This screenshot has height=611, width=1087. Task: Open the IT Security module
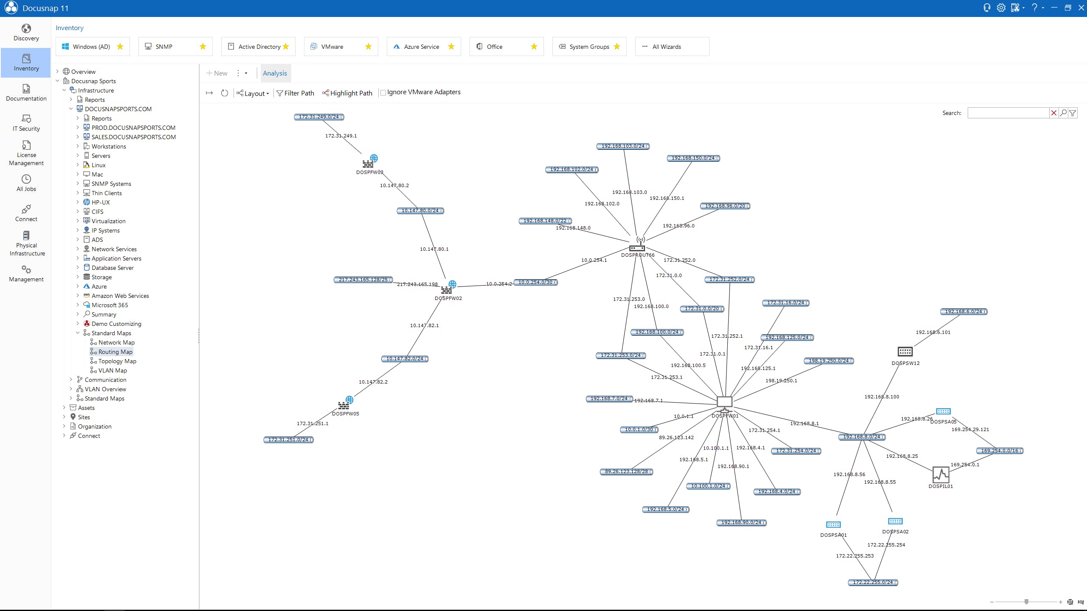pos(26,123)
